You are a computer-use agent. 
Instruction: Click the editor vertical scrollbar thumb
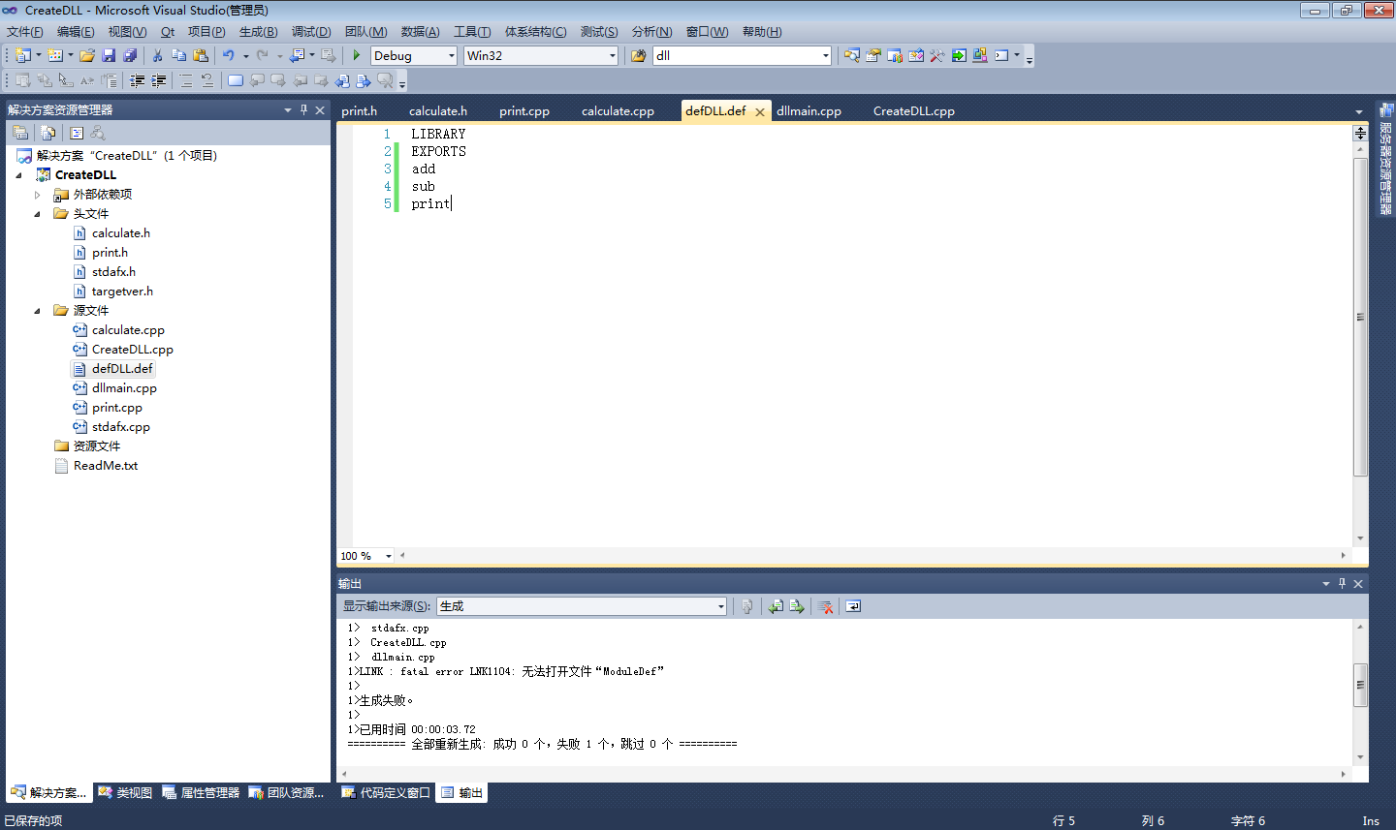coord(1360,317)
